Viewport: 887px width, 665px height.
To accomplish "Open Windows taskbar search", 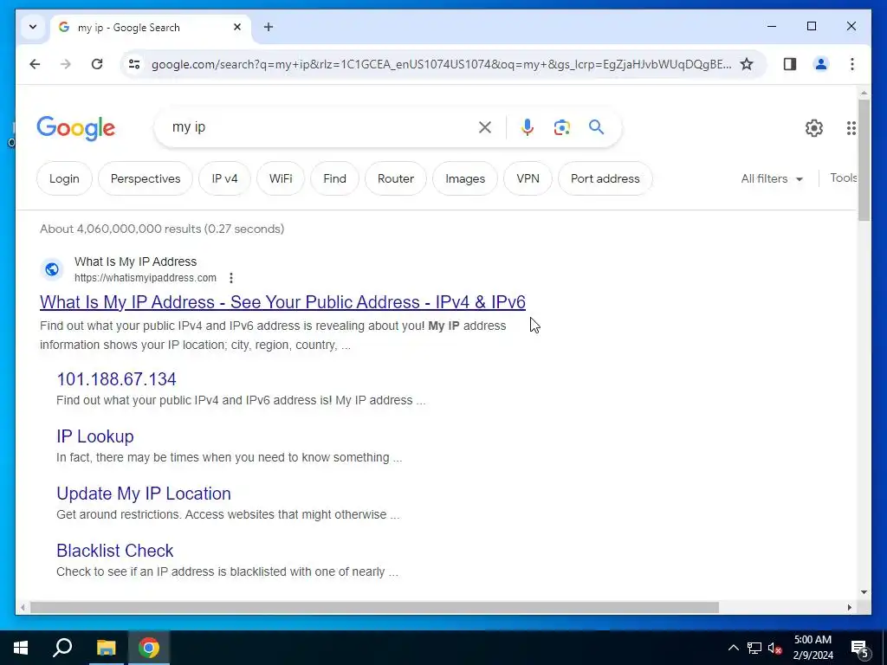I will (x=62, y=648).
